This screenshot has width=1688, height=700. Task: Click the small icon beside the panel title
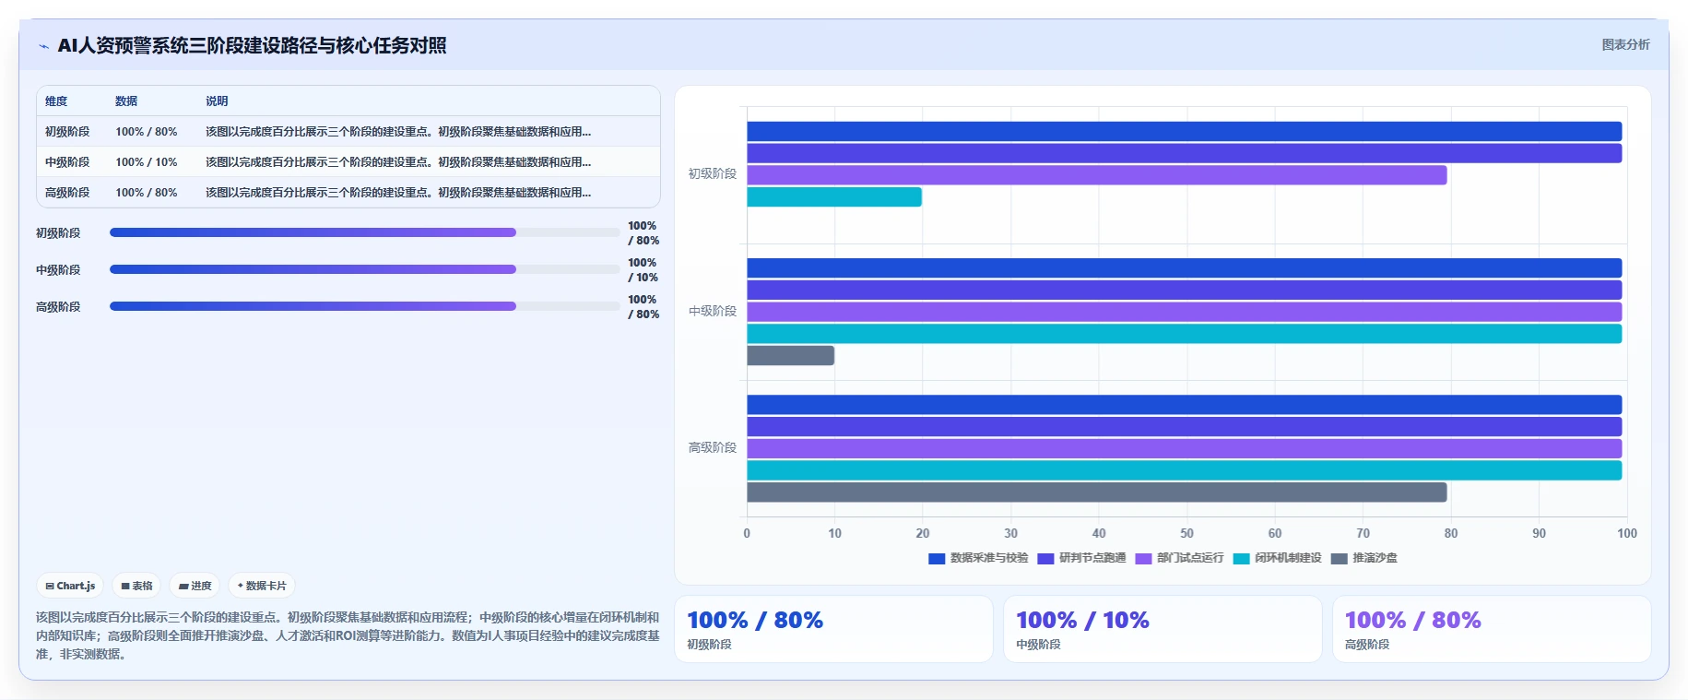[43, 46]
